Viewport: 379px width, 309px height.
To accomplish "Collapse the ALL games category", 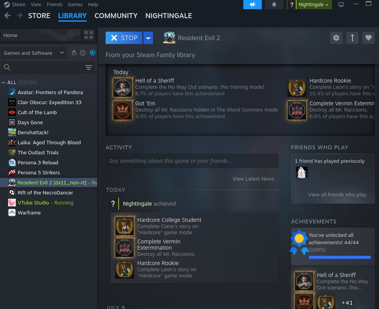I will tap(3, 83).
